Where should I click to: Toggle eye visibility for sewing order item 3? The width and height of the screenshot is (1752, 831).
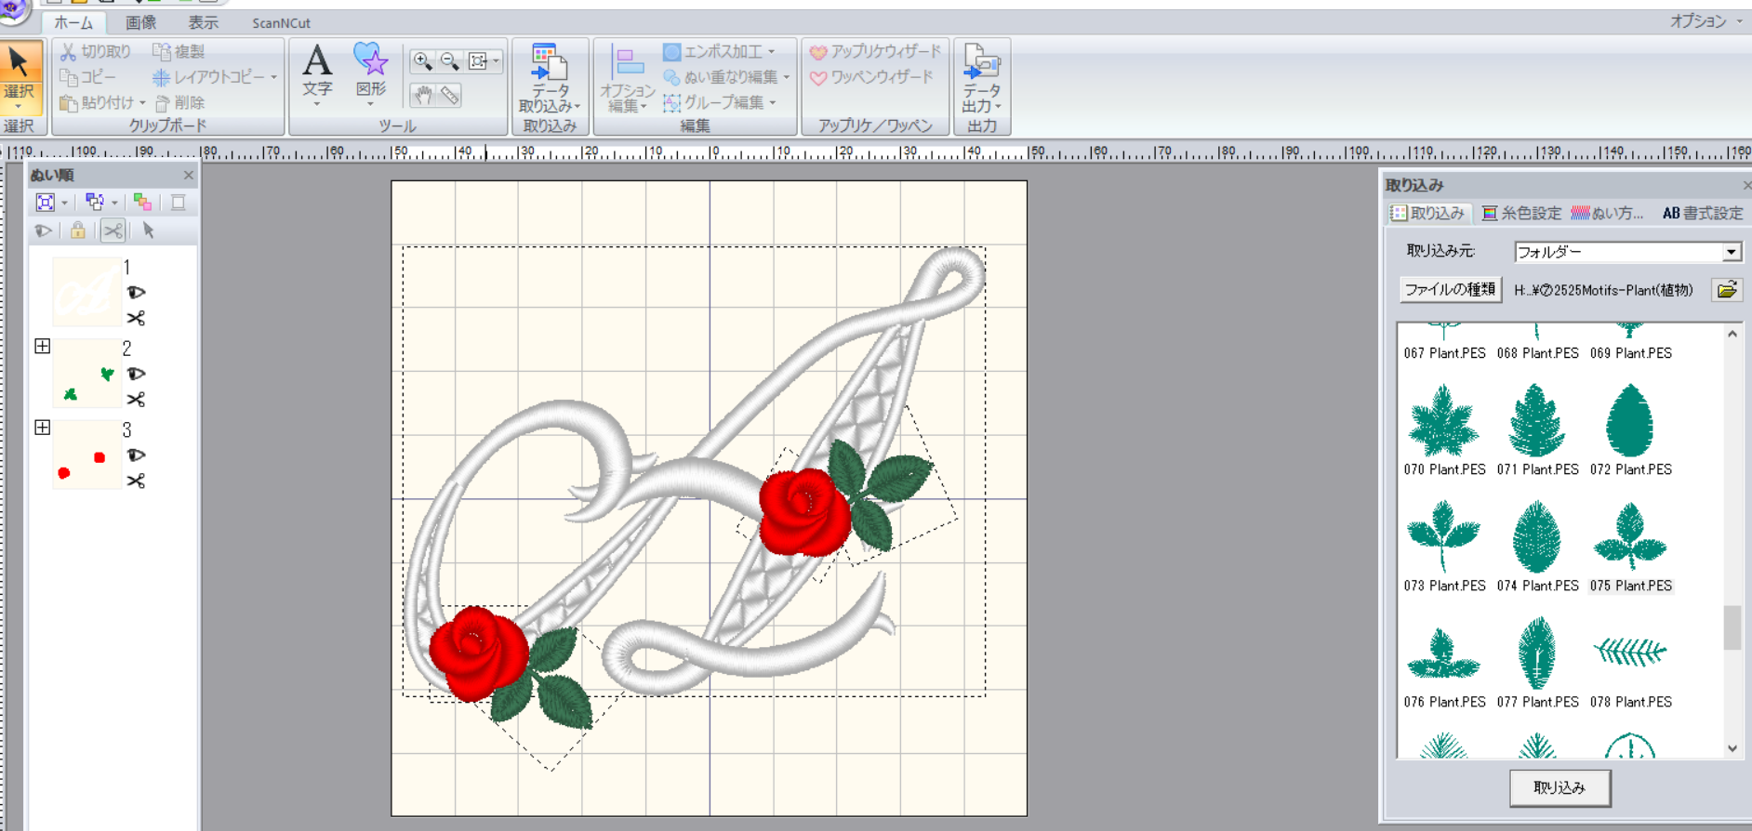click(x=136, y=455)
